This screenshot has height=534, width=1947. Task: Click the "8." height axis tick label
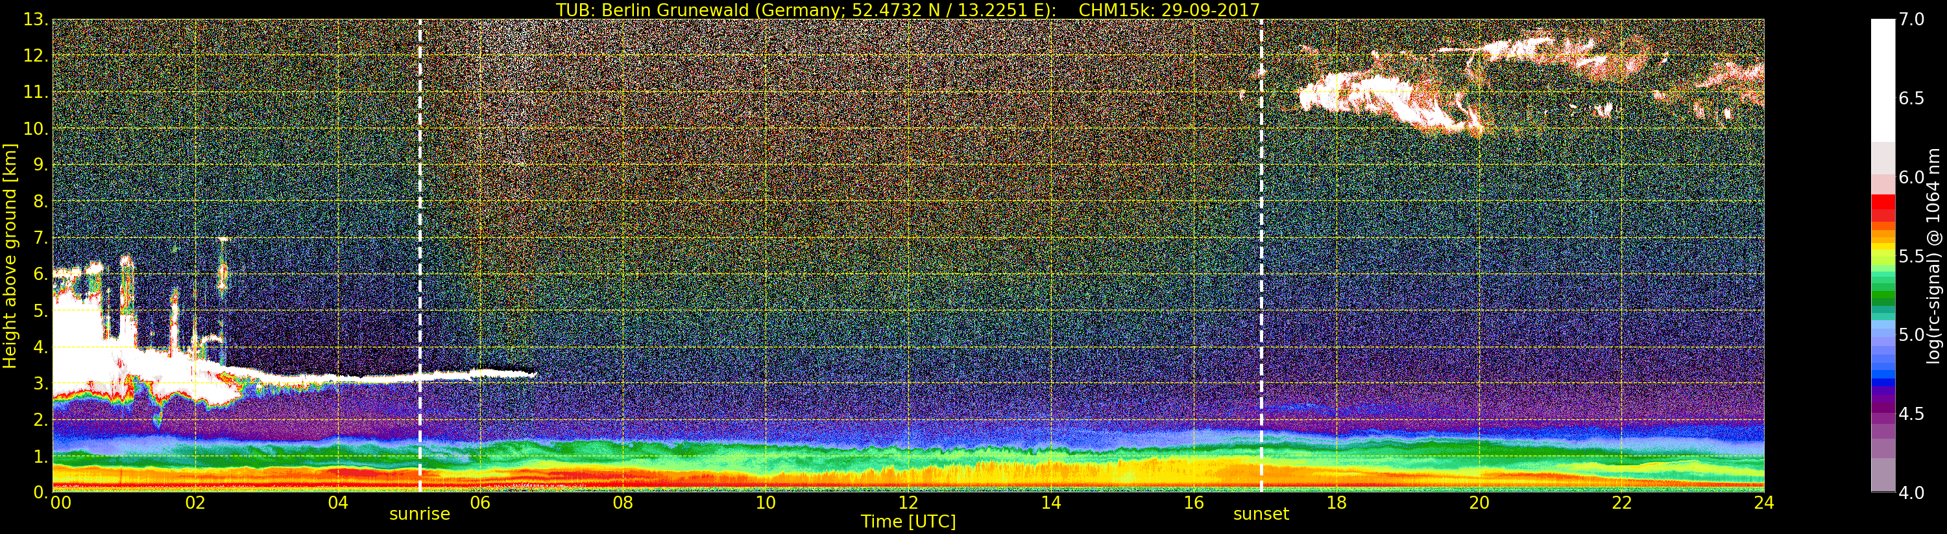click(x=40, y=202)
